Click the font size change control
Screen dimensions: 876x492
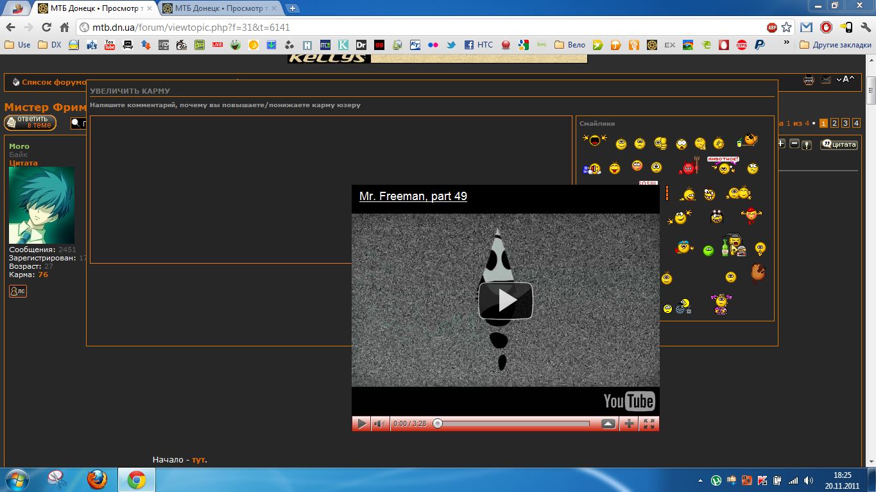pyautogui.click(x=846, y=80)
